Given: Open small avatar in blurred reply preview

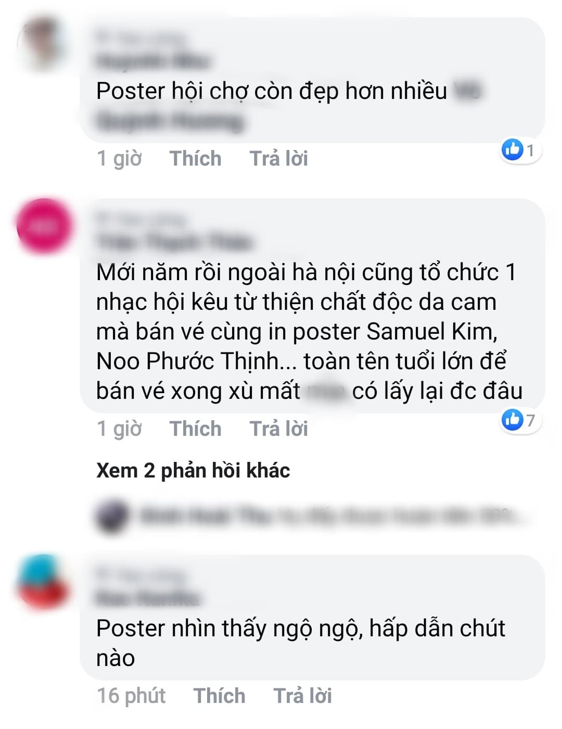Looking at the screenshot, I should pyautogui.click(x=112, y=516).
